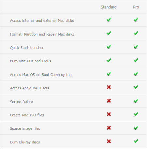The image size is (147, 149).
Task: Click red X for Burn Blu-ray discs
Action: click(109, 141)
